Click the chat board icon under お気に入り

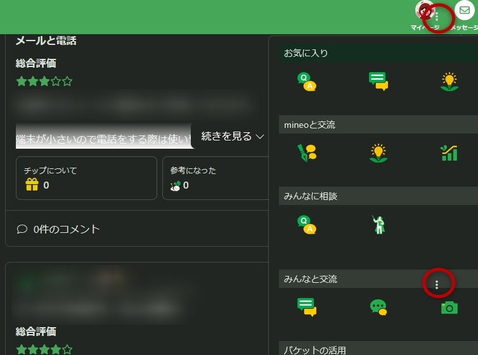(x=378, y=82)
